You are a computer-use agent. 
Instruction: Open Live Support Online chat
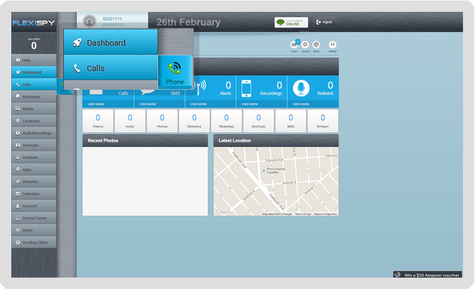pyautogui.click(x=291, y=22)
